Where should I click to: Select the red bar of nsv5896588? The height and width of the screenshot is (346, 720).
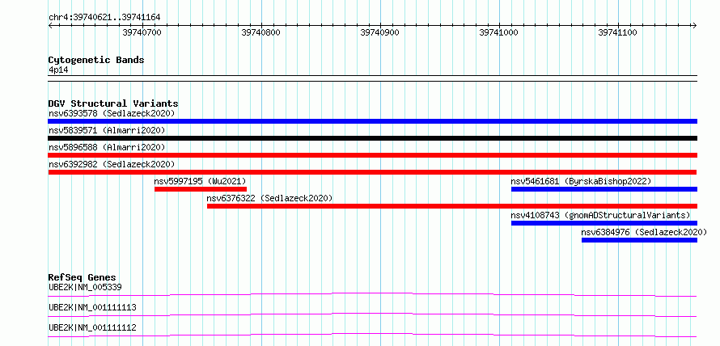coord(372,155)
